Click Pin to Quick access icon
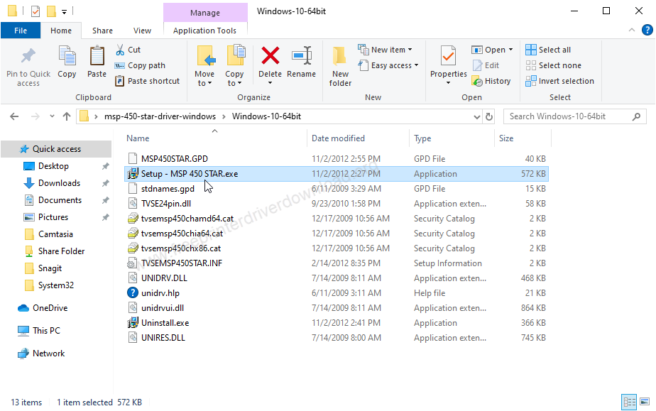 28,57
